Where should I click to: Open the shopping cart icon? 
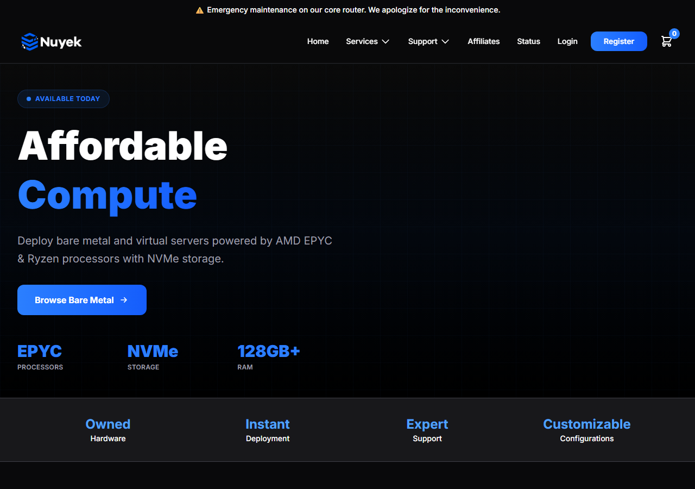[x=666, y=41]
